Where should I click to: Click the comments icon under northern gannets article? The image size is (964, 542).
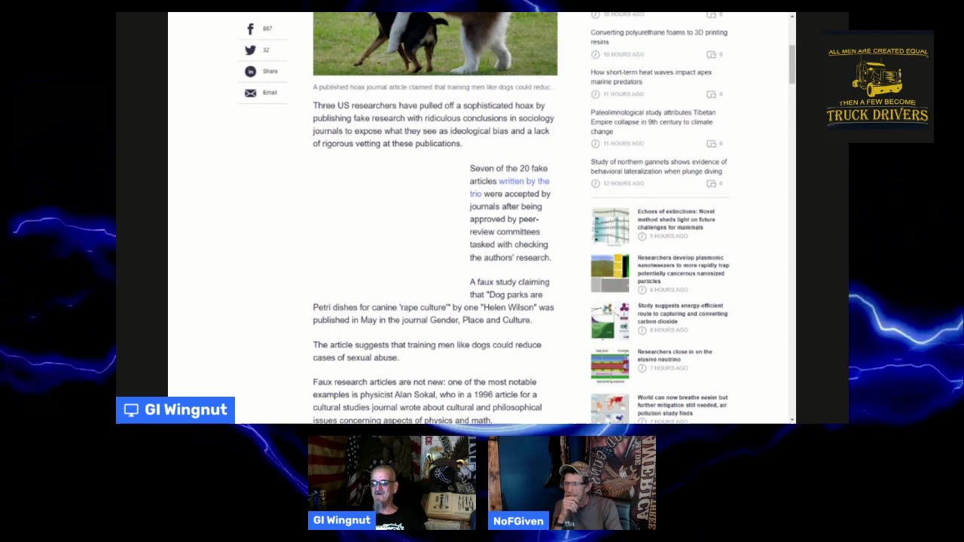point(711,184)
